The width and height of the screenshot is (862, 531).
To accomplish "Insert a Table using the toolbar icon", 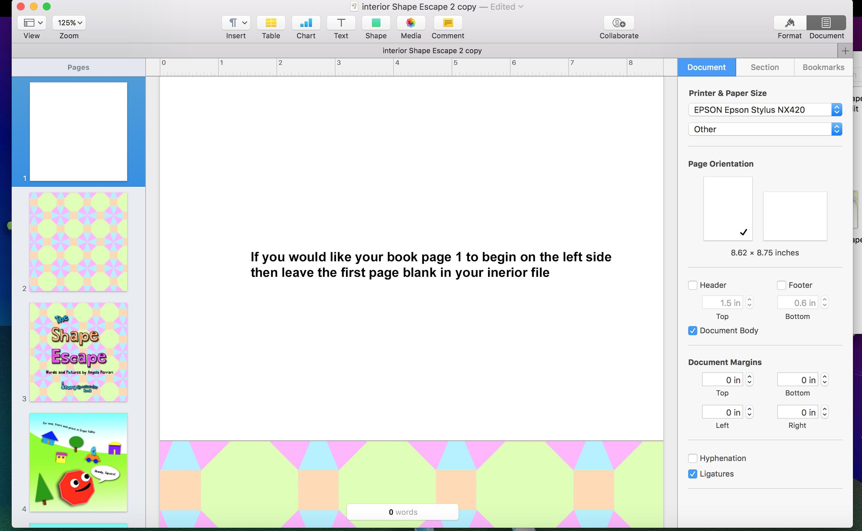I will [x=270, y=23].
